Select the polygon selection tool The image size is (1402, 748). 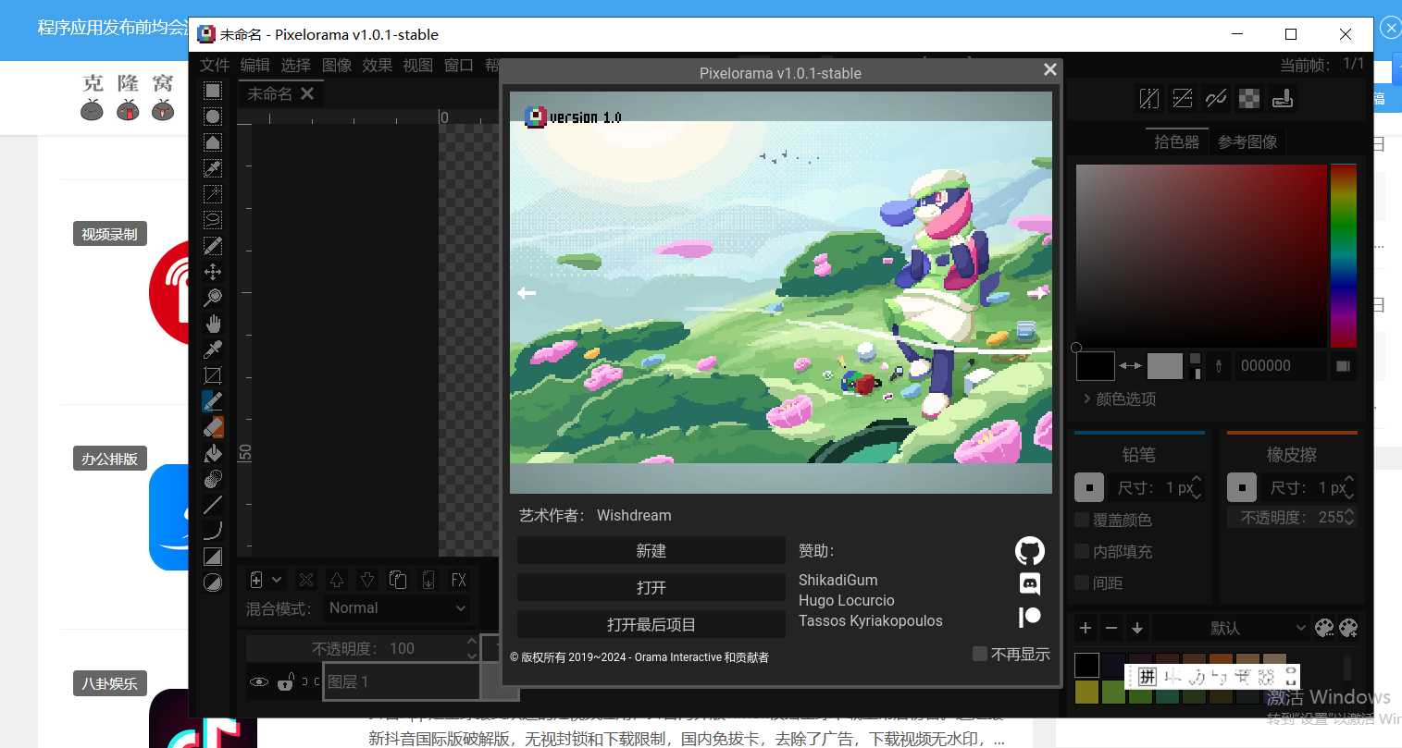[213, 142]
